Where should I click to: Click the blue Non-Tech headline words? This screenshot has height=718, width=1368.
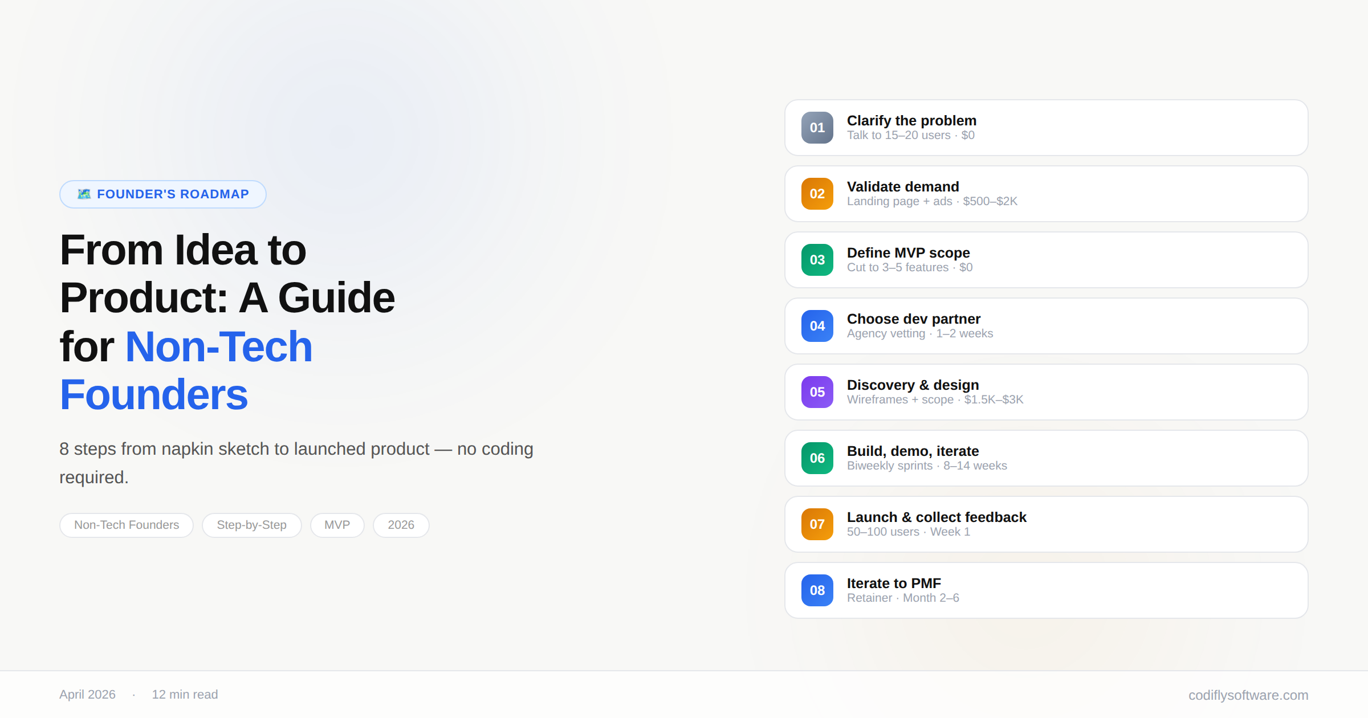[219, 346]
